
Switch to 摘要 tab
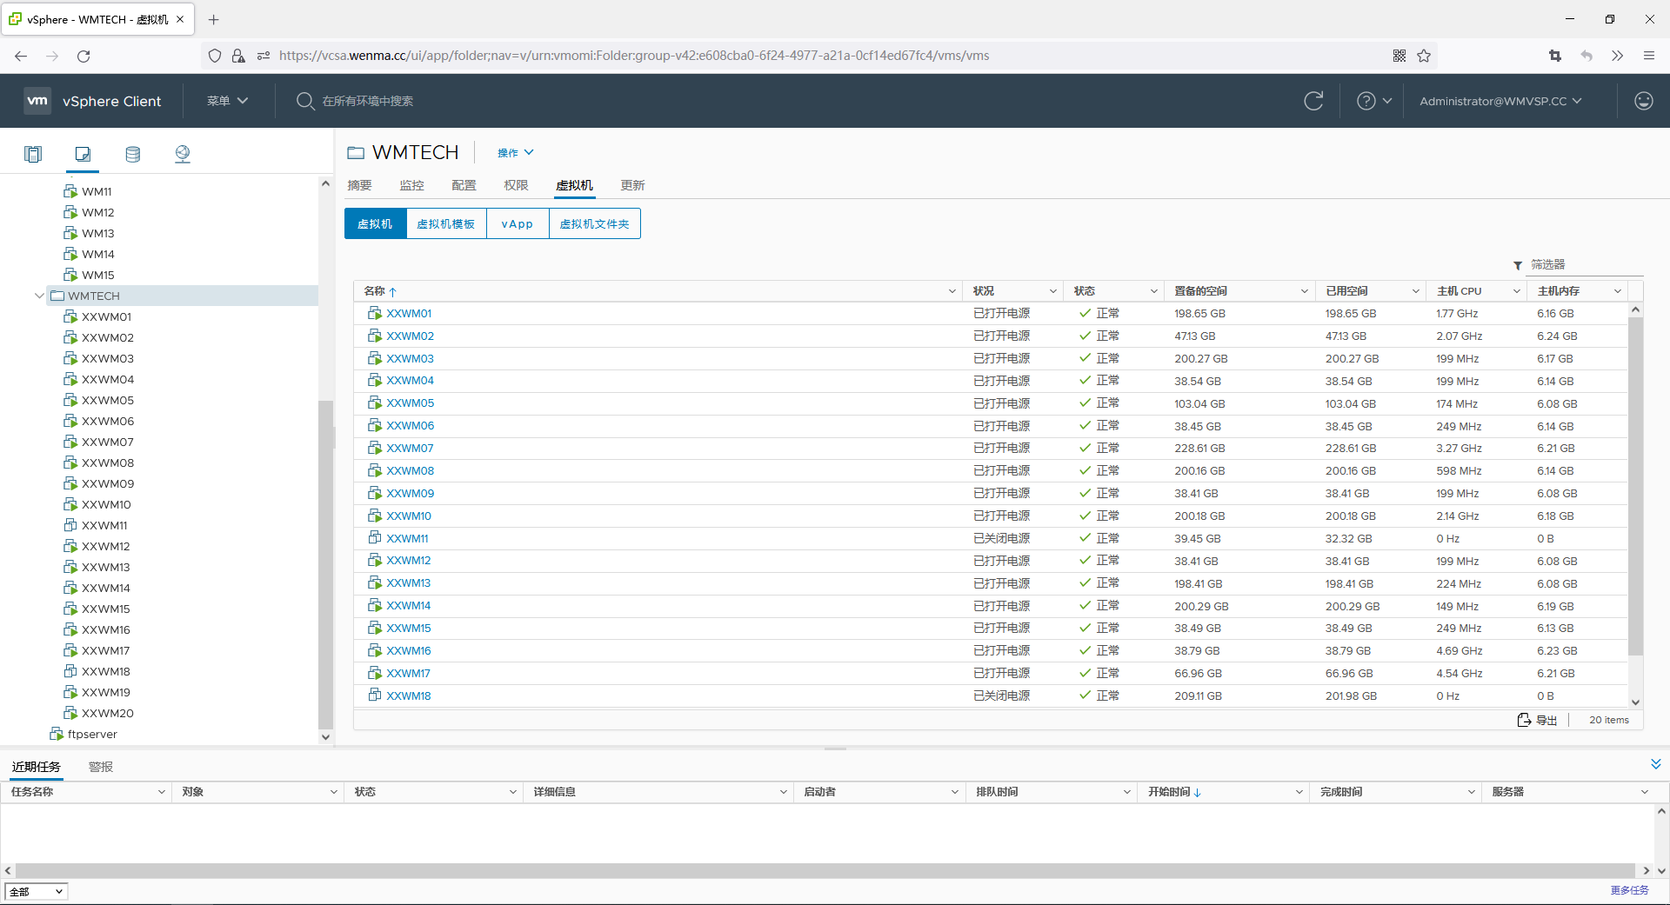tap(359, 185)
